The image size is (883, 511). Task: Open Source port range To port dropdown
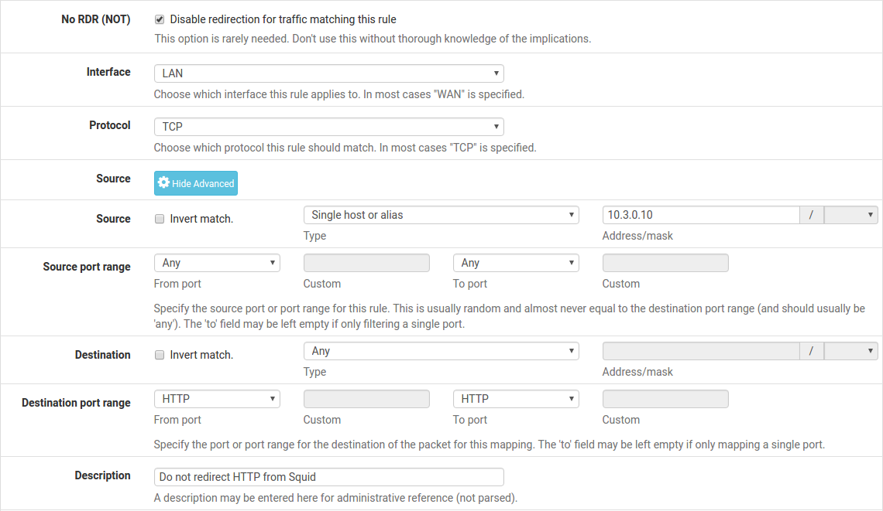[x=516, y=263]
